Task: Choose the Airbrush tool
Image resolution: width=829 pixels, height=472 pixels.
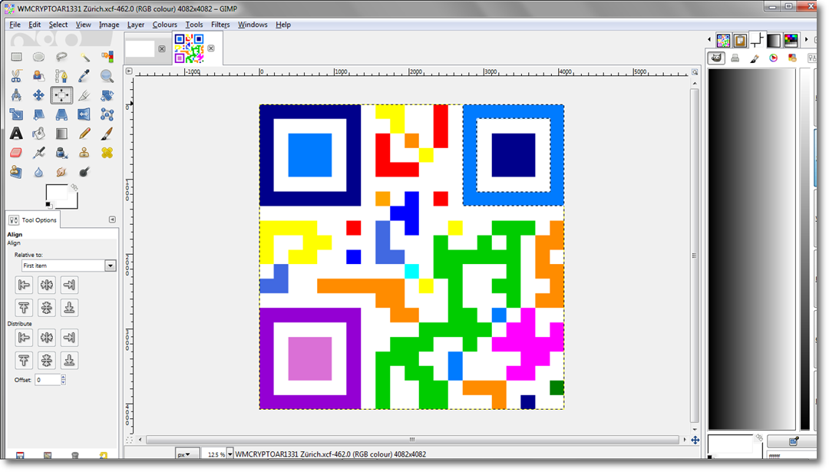Action: (x=38, y=153)
